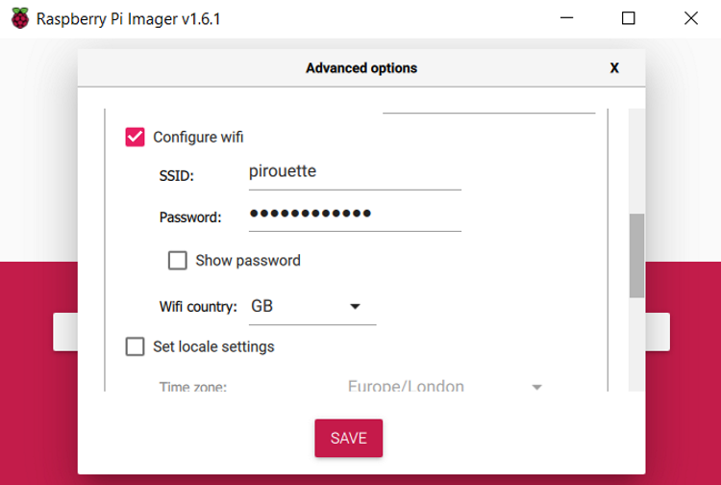Close the Raspberry Pi Imager window
The width and height of the screenshot is (721, 485).
coord(690,18)
